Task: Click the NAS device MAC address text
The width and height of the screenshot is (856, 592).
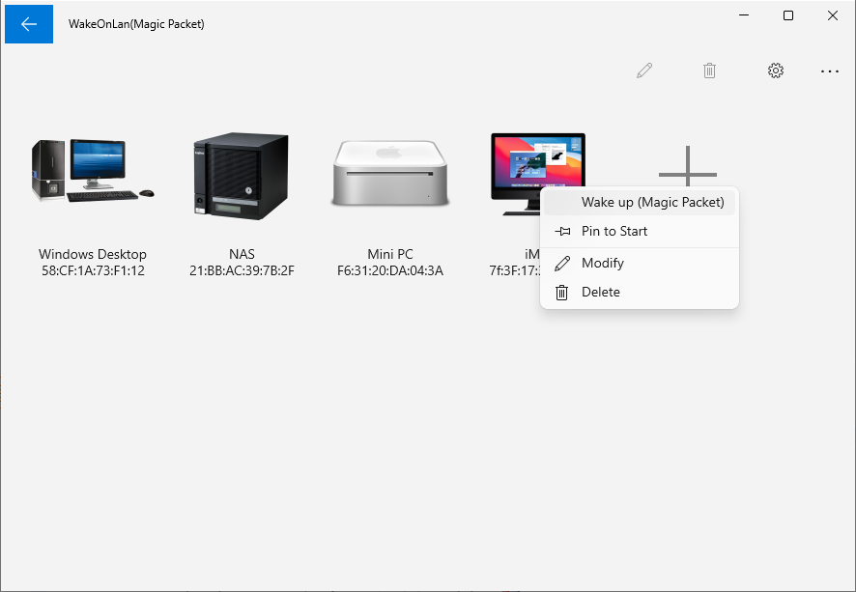Action: 241,269
